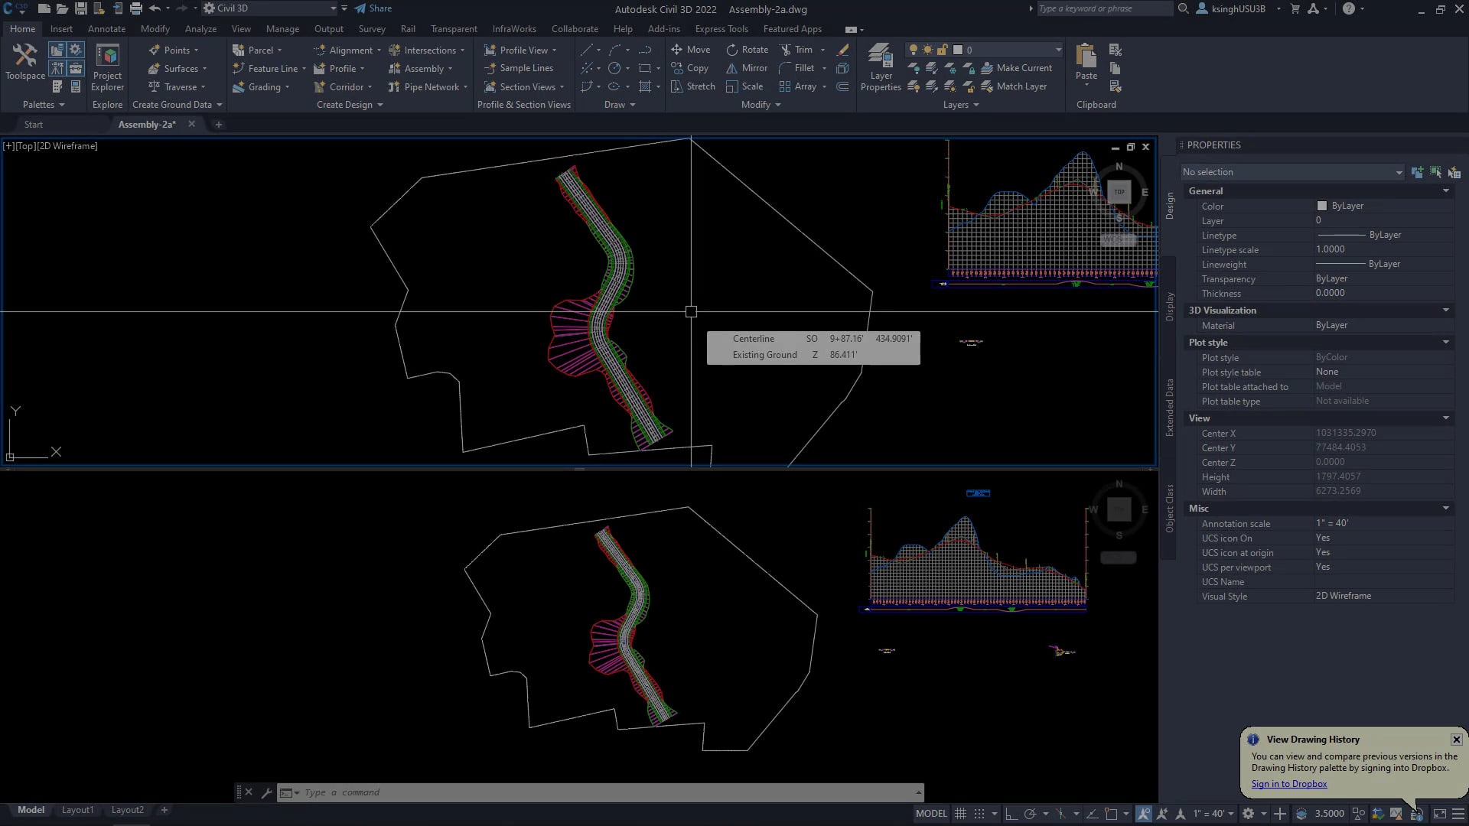This screenshot has height=826, width=1469.
Task: Select the Mirror tool
Action: click(x=747, y=68)
